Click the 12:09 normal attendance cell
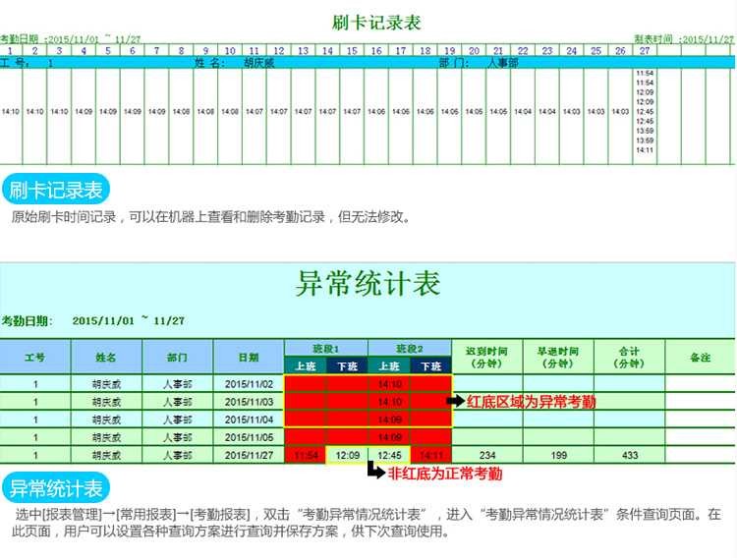The width and height of the screenshot is (737, 560). pos(347,455)
